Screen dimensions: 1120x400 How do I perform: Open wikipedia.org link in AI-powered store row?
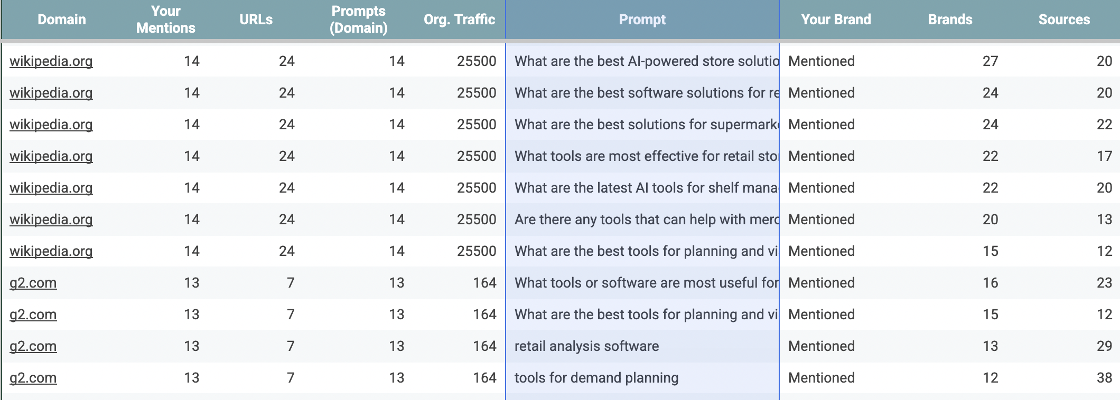click(x=51, y=61)
